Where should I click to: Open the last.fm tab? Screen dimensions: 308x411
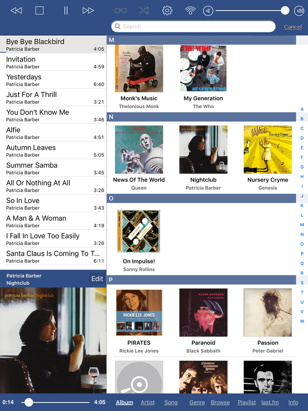pos(270,403)
